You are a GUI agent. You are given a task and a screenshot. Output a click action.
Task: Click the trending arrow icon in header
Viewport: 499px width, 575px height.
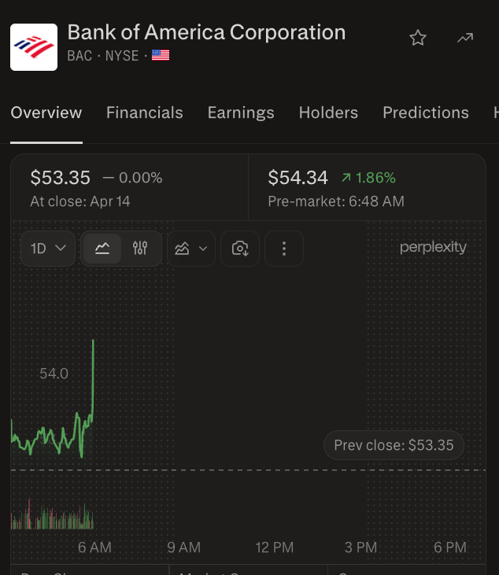(x=465, y=38)
